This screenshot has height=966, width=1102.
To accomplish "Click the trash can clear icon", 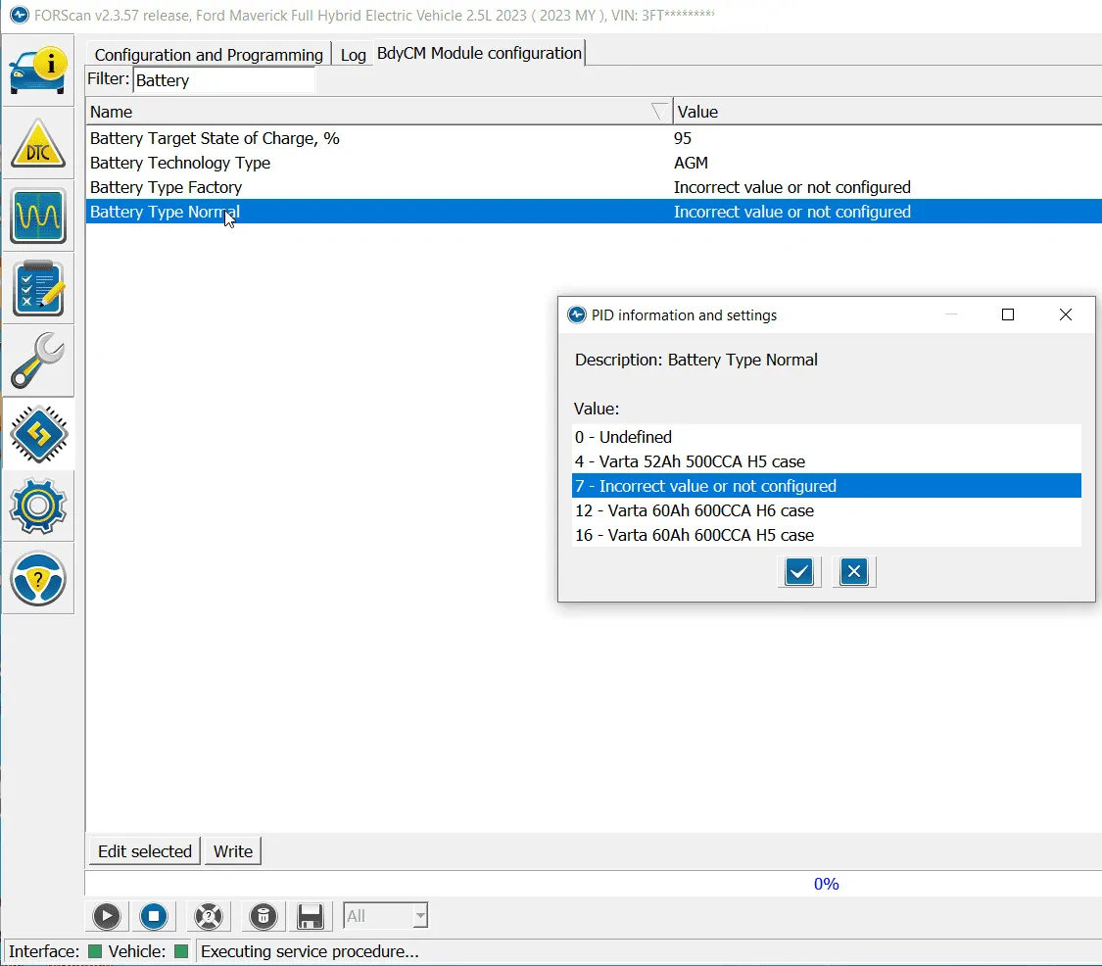I will pyautogui.click(x=264, y=916).
